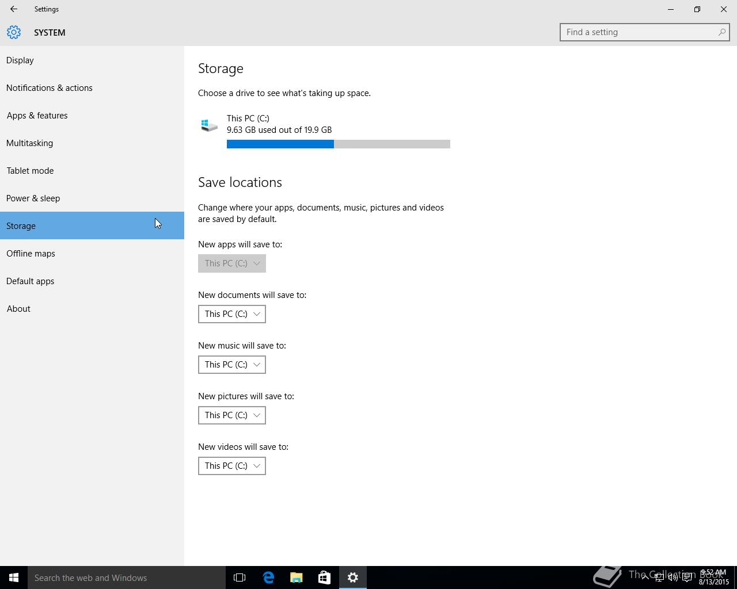Image resolution: width=737 pixels, height=589 pixels.
Task: Open the New videos save location dropdown
Action: [232, 466]
